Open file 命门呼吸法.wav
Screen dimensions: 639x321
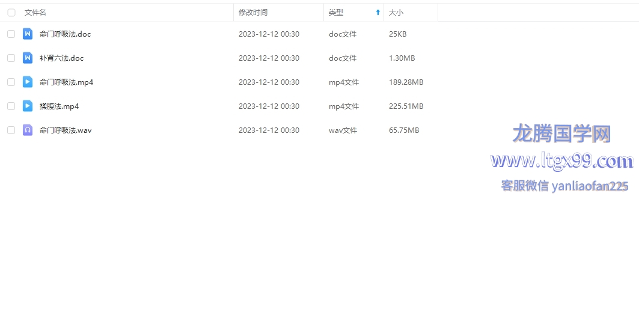tap(66, 130)
